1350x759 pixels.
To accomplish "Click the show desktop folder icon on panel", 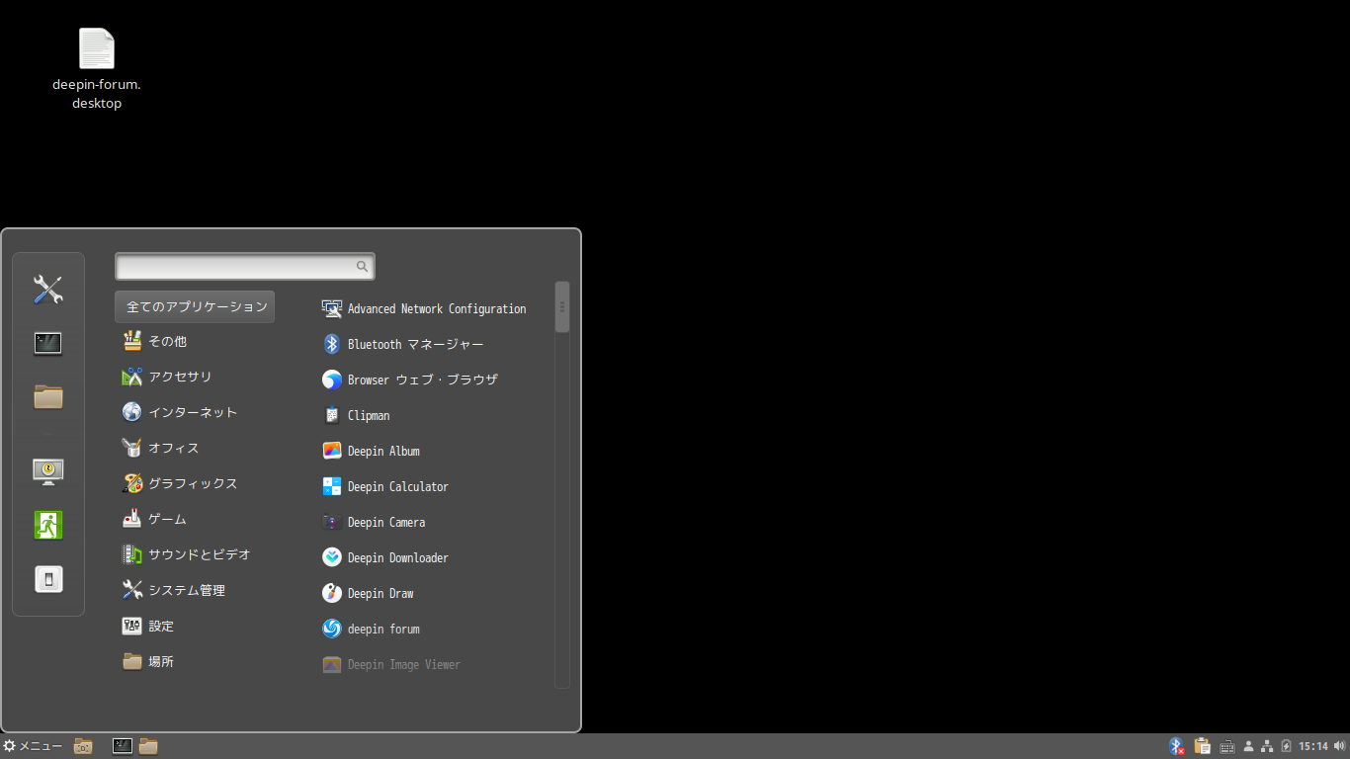I will pyautogui.click(x=84, y=746).
